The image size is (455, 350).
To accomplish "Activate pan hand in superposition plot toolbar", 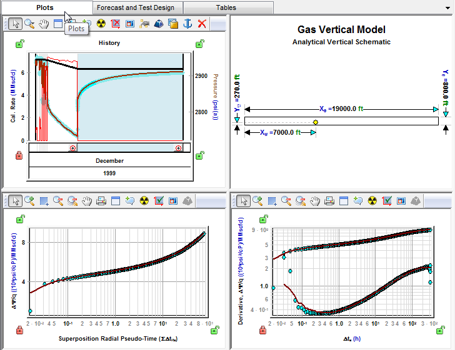I will pyautogui.click(x=87, y=200).
